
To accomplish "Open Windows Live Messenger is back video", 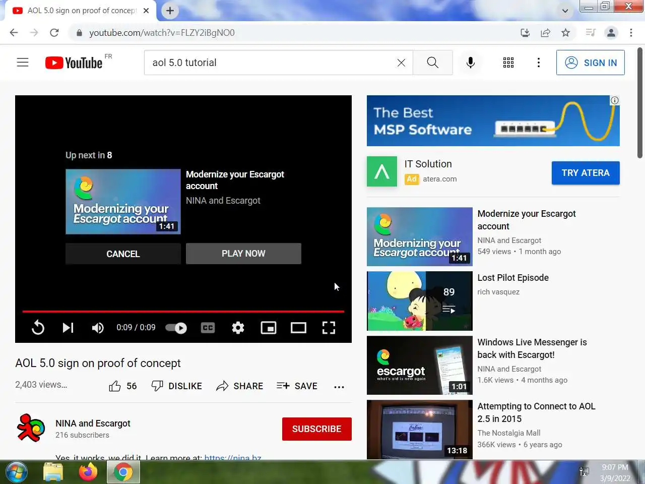I will tap(532, 348).
